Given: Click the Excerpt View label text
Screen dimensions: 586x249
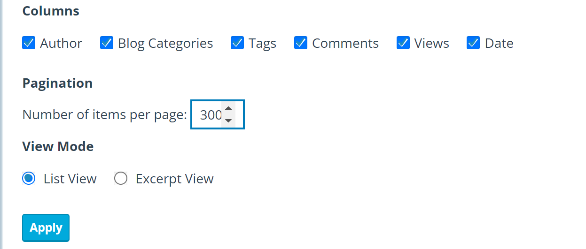Looking at the screenshot, I should click(175, 179).
